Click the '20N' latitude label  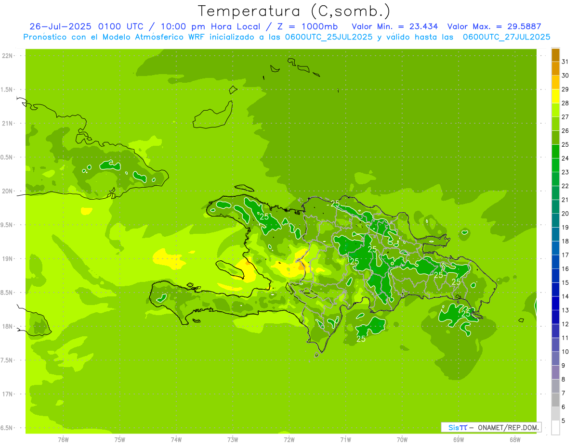(x=7, y=191)
